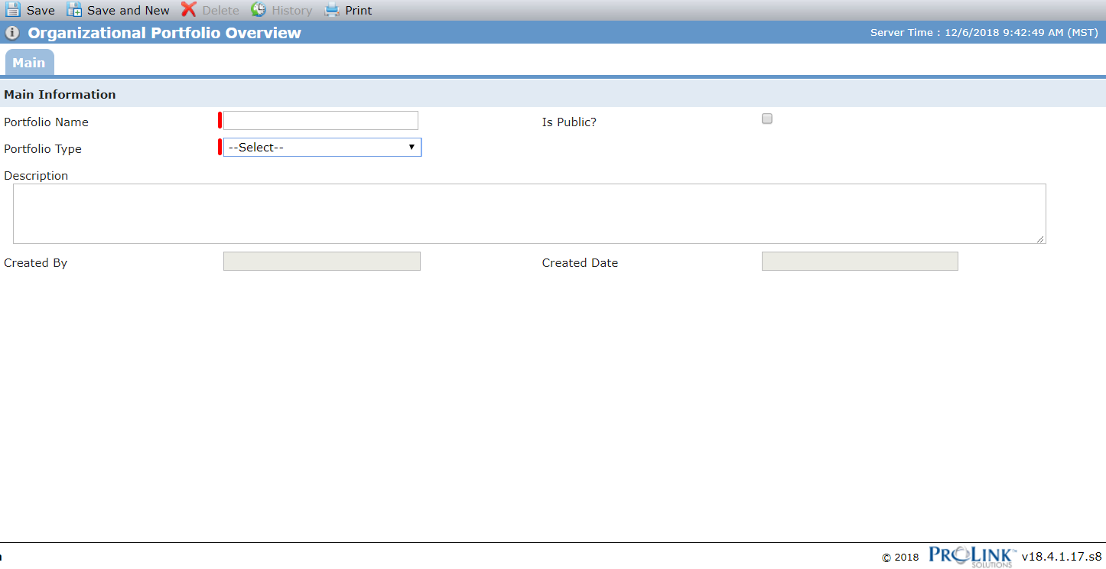The image size is (1106, 569).
Task: Click the red X Delete icon
Action: pyautogui.click(x=188, y=10)
